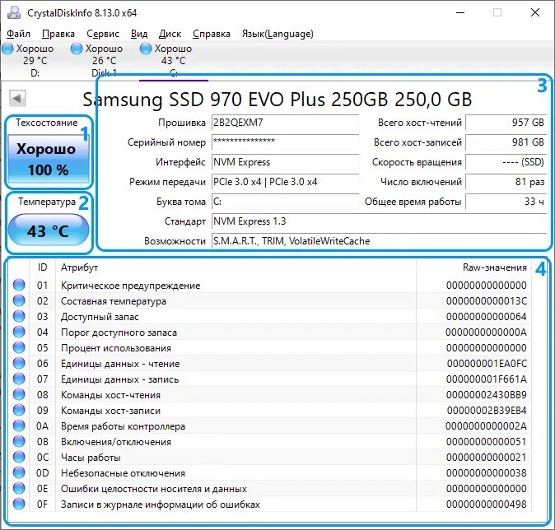Click the Буква тома field C:

pyautogui.click(x=285, y=202)
